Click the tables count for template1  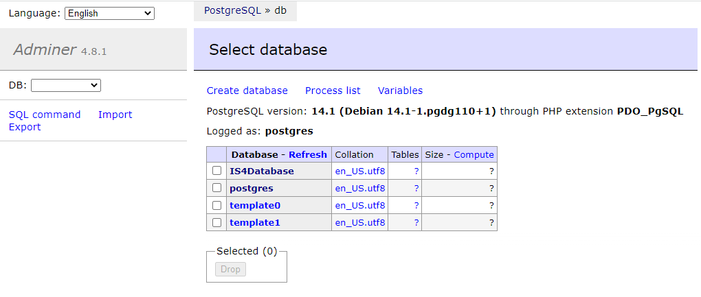[x=416, y=222]
